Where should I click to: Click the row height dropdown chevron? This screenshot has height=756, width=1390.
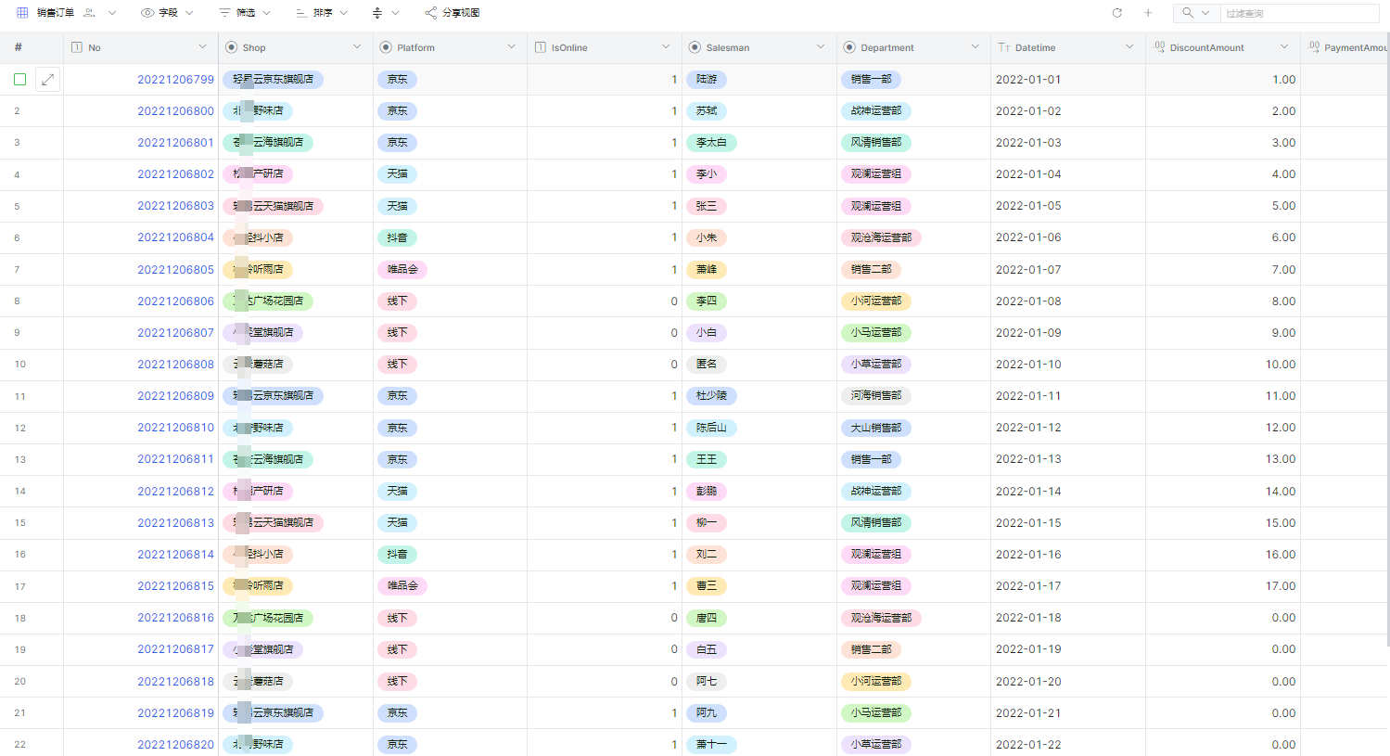tap(396, 13)
